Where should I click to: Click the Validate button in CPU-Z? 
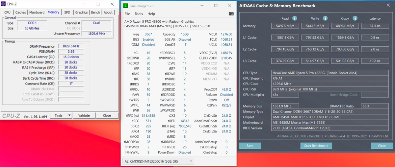pyautogui.click(x=84, y=115)
